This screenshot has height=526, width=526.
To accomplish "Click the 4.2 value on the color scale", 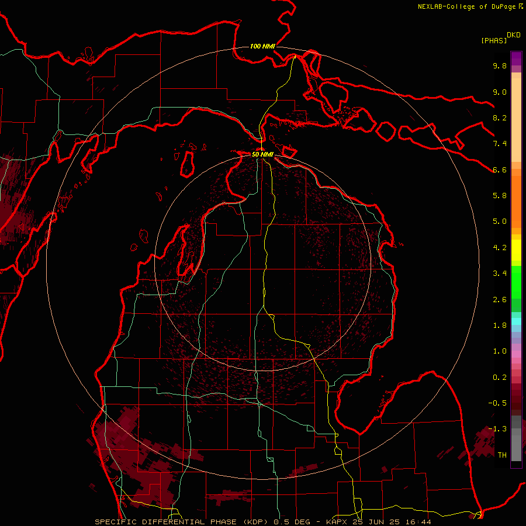I will (500, 248).
